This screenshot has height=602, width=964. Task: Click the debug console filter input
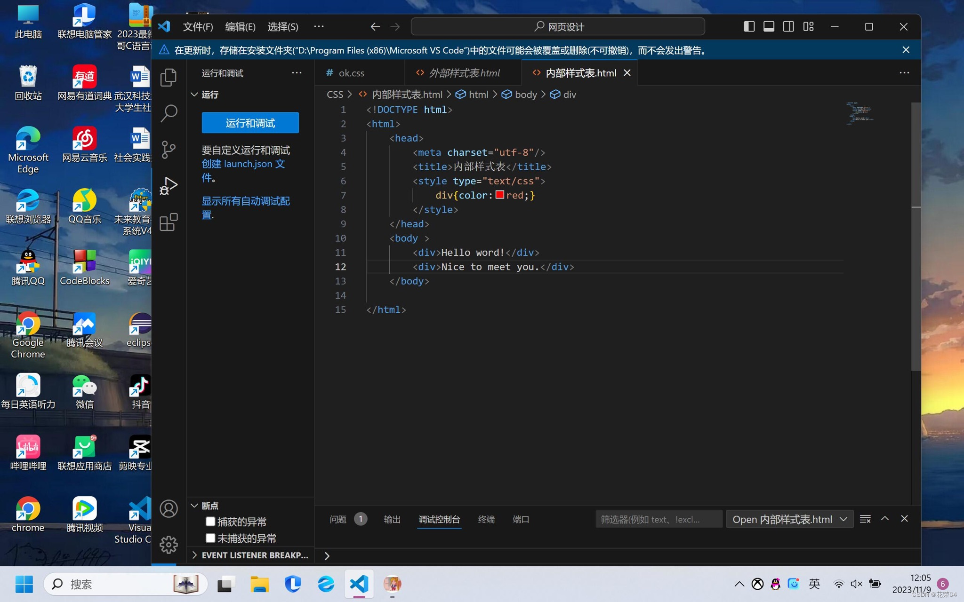[x=658, y=519]
